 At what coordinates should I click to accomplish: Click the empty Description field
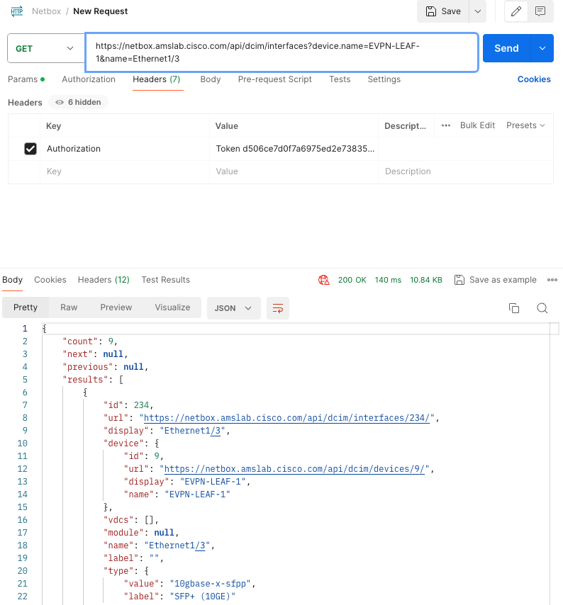tap(465, 171)
